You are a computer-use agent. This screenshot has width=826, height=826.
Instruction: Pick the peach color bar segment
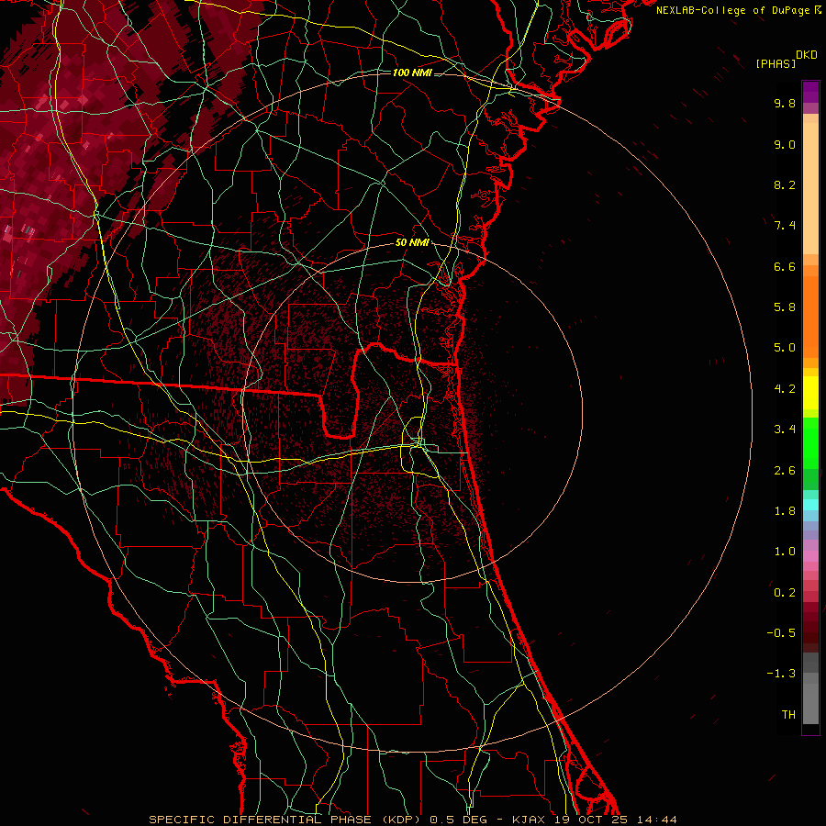click(810, 188)
